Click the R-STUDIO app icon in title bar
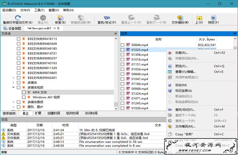The image size is (238, 155). click(4, 4)
